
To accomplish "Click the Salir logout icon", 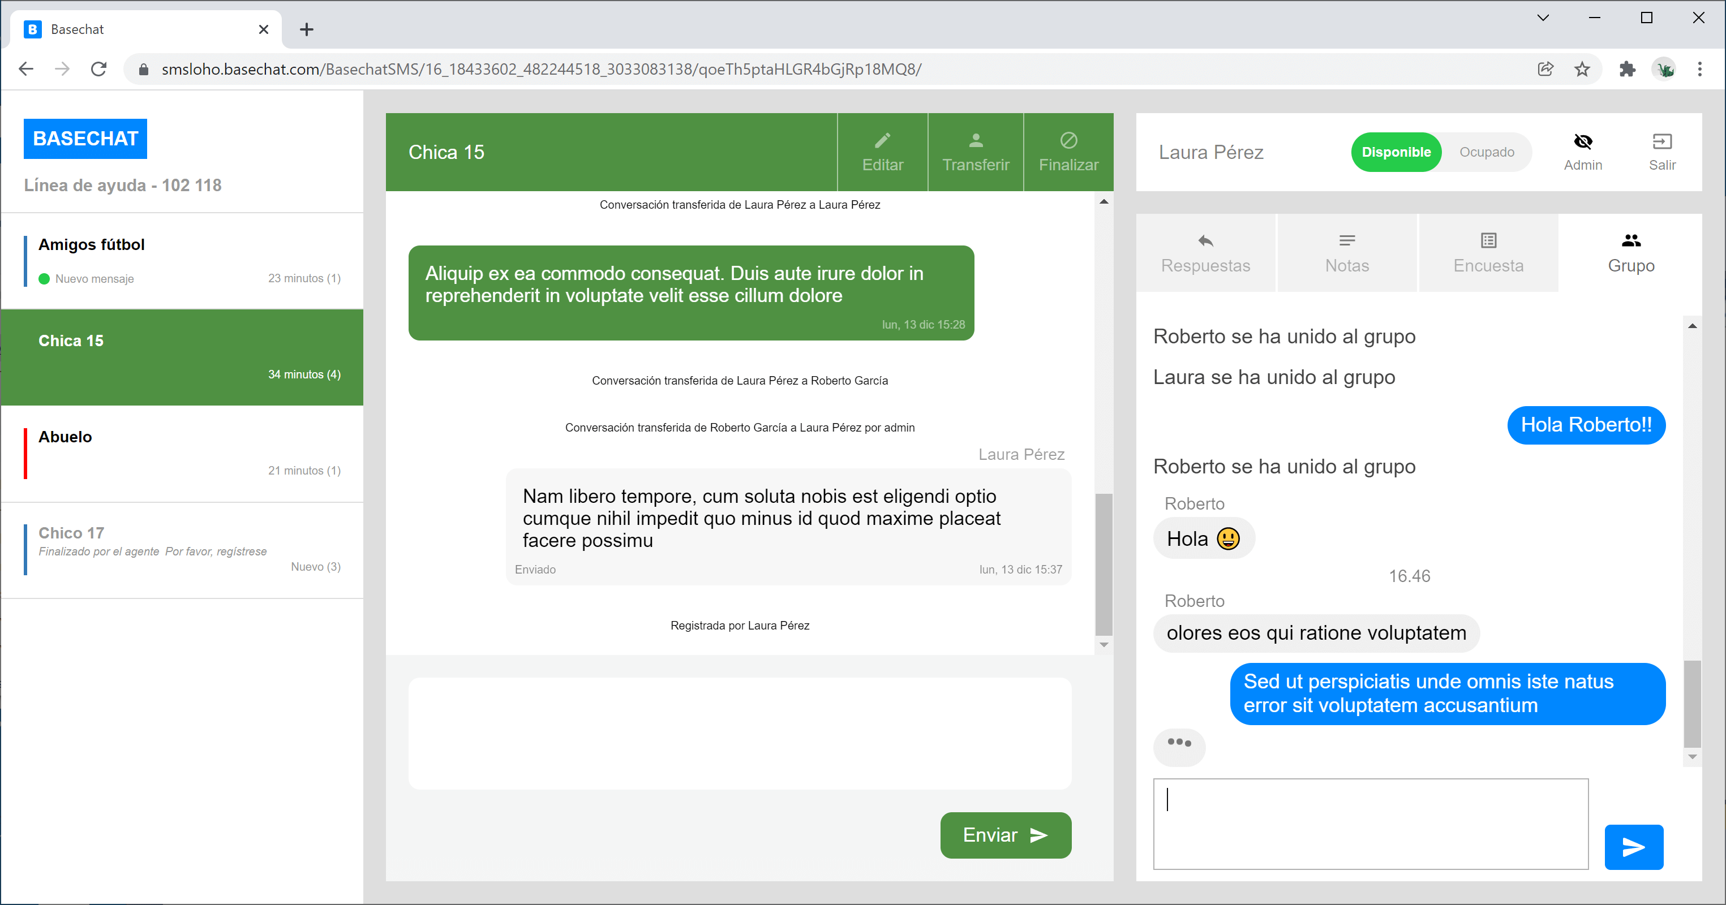I will (1661, 142).
